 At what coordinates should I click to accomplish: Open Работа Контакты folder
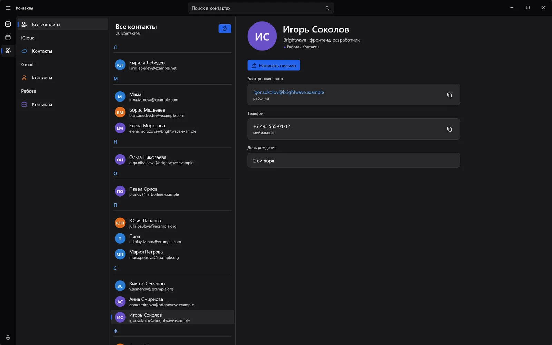tap(62, 104)
